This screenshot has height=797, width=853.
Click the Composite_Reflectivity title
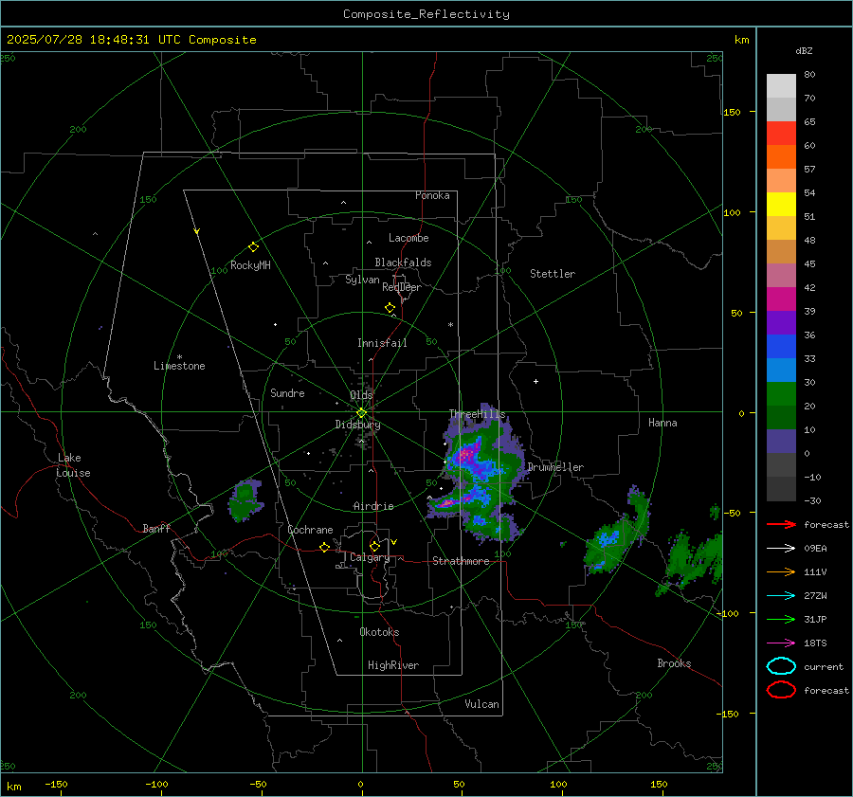[x=426, y=14]
